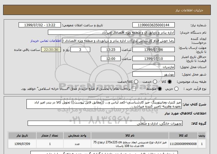The image size is (217, 154).
Task: Click the need number field 1199003635000144
Action: click(154, 25)
